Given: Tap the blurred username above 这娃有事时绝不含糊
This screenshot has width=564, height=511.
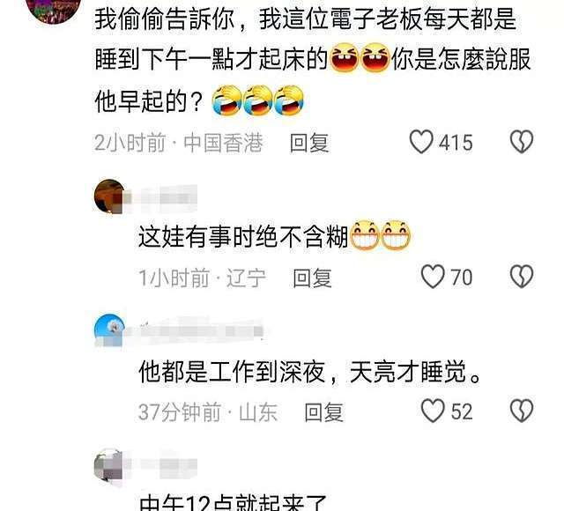Looking at the screenshot, I should pyautogui.click(x=162, y=198).
